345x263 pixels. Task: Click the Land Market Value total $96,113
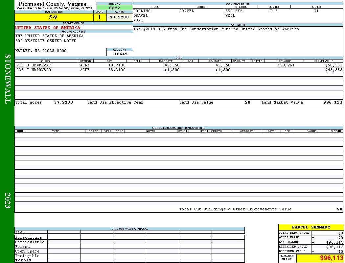click(x=333, y=102)
